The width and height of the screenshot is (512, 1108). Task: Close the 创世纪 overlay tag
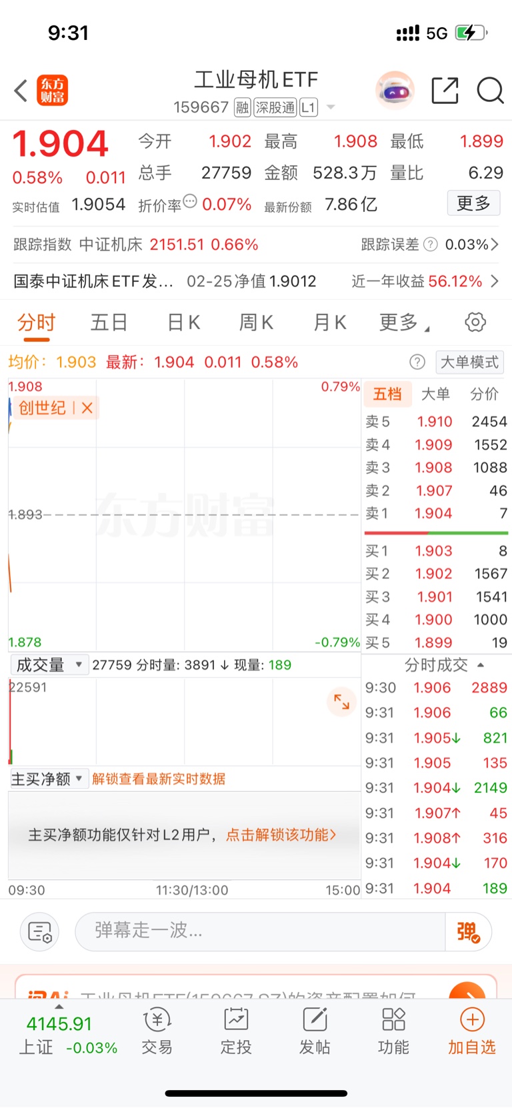point(87,408)
